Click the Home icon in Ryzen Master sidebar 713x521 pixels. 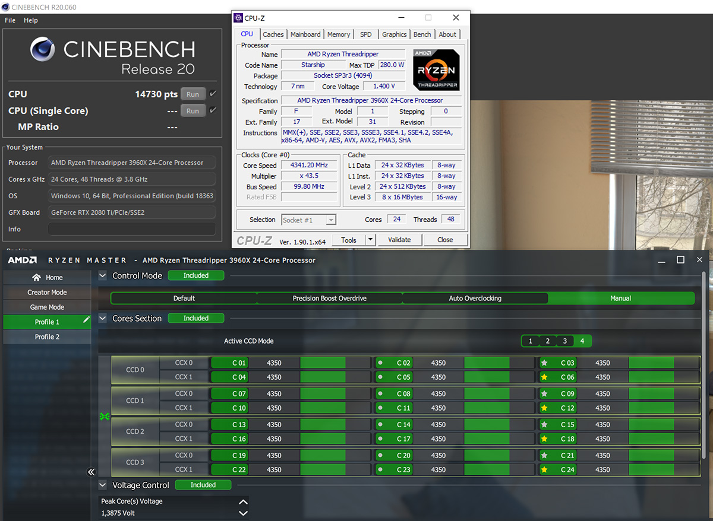click(x=37, y=277)
